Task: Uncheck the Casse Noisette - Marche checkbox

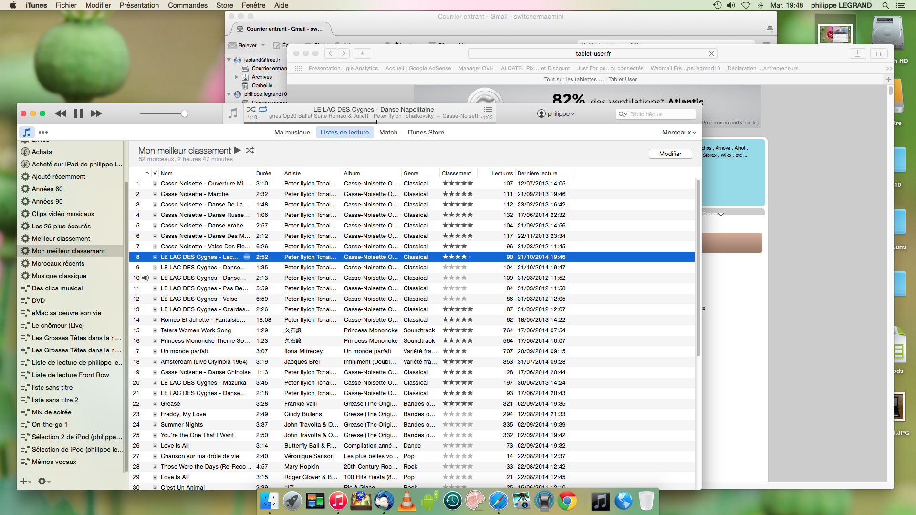Action: click(155, 194)
